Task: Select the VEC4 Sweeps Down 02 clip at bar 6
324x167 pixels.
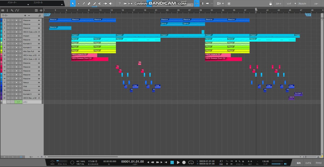Action: tap(90, 59)
